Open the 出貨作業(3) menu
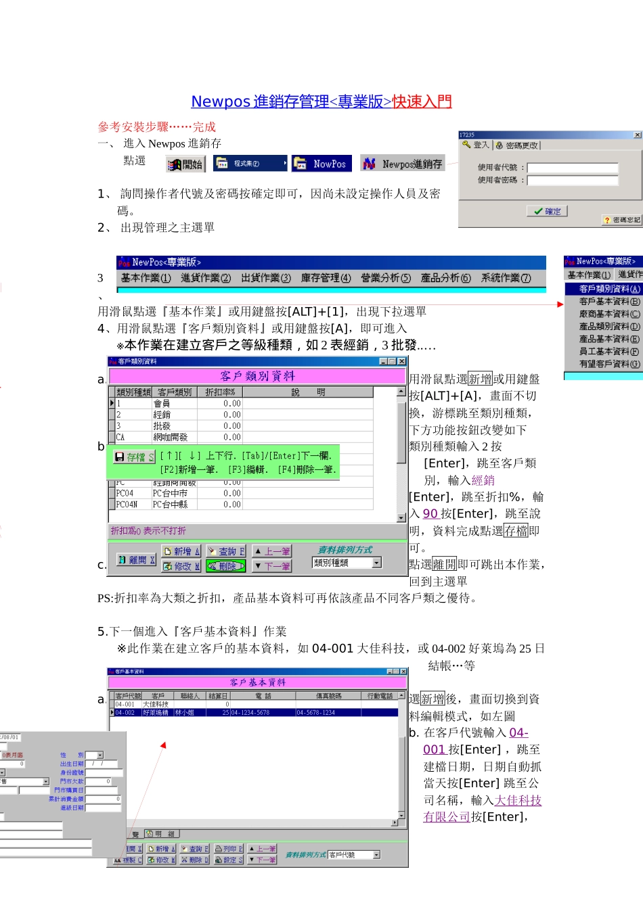643x909 pixels. point(266,278)
